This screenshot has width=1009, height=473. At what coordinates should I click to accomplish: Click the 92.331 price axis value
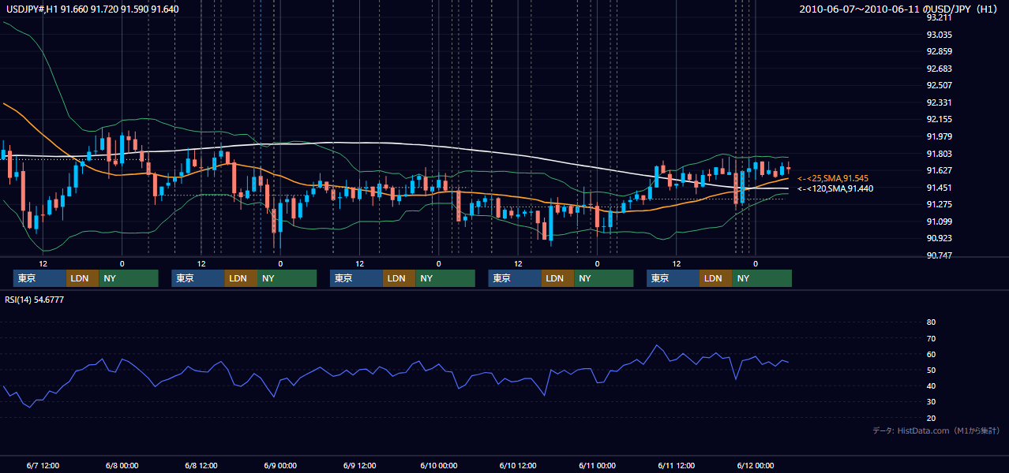(x=939, y=102)
